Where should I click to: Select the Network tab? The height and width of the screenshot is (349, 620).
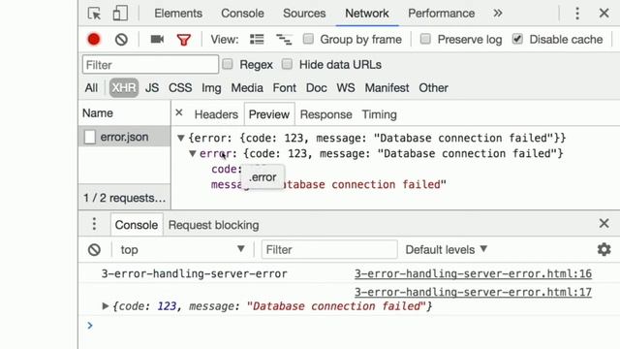[367, 13]
